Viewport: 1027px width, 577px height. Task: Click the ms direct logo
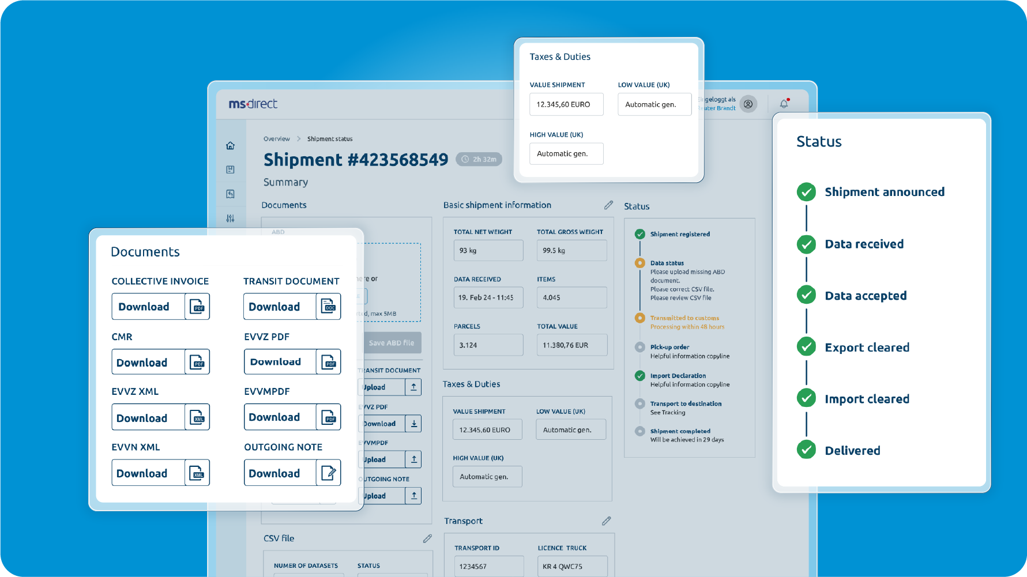[253, 104]
